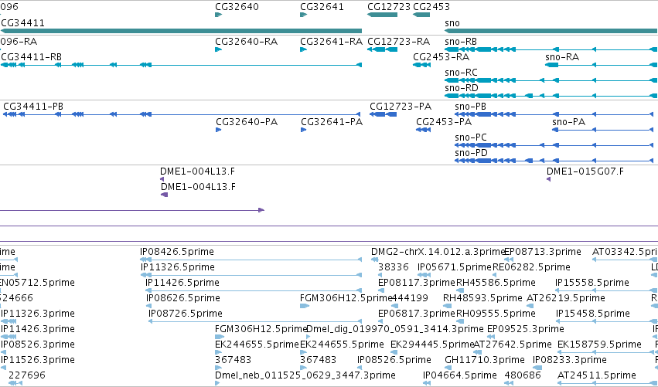658x387 pixels.
Task: Click the sno-RC transcript label
Action: point(461,73)
